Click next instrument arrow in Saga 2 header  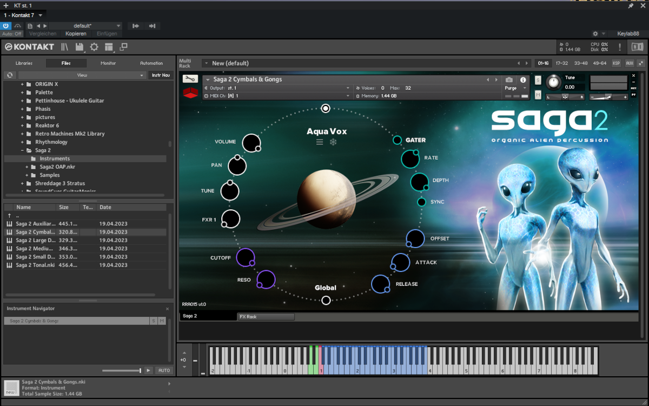click(x=496, y=79)
